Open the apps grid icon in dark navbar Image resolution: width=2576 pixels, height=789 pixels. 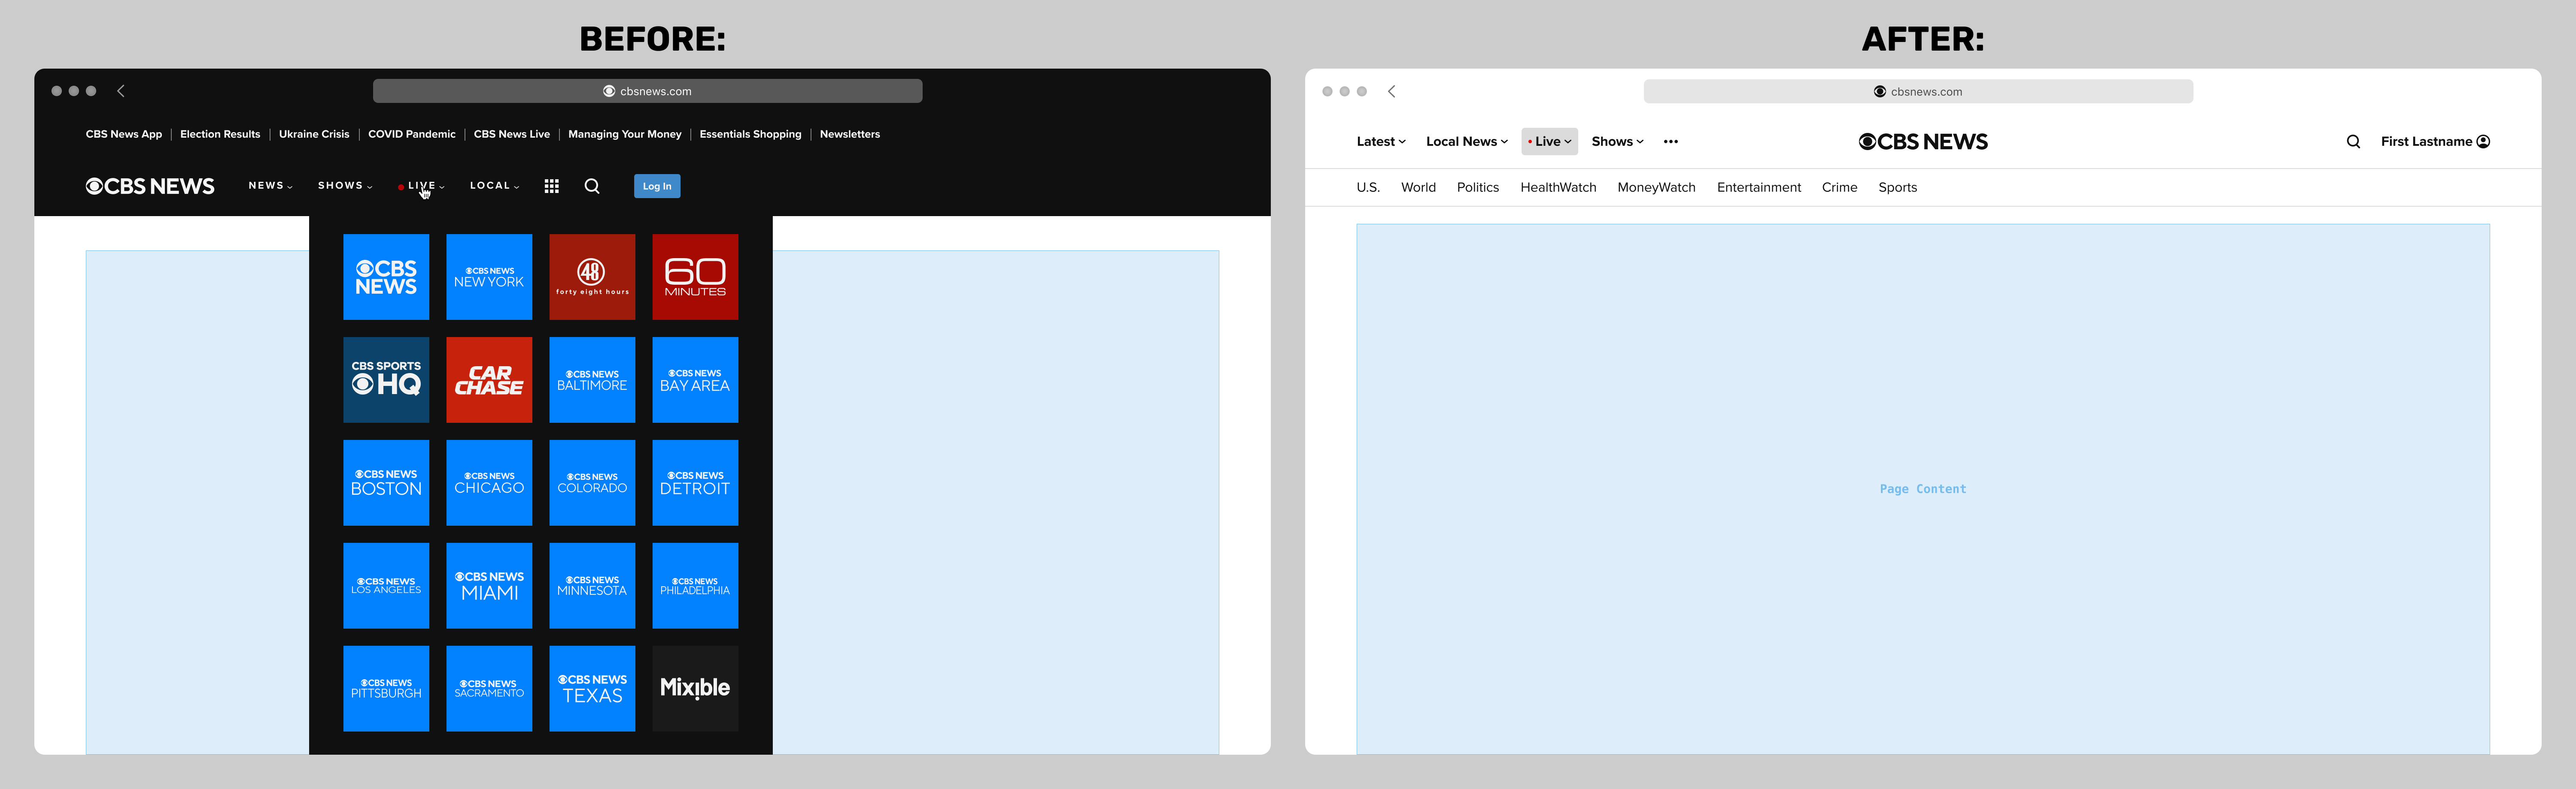551,186
